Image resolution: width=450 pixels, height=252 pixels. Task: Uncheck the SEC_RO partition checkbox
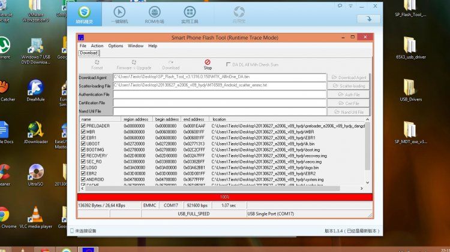pos(83,162)
